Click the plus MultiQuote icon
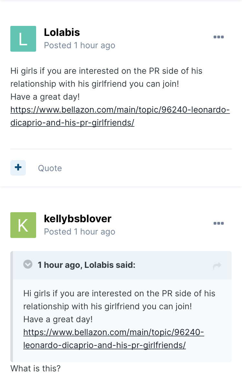The image size is (242, 383). [18, 168]
